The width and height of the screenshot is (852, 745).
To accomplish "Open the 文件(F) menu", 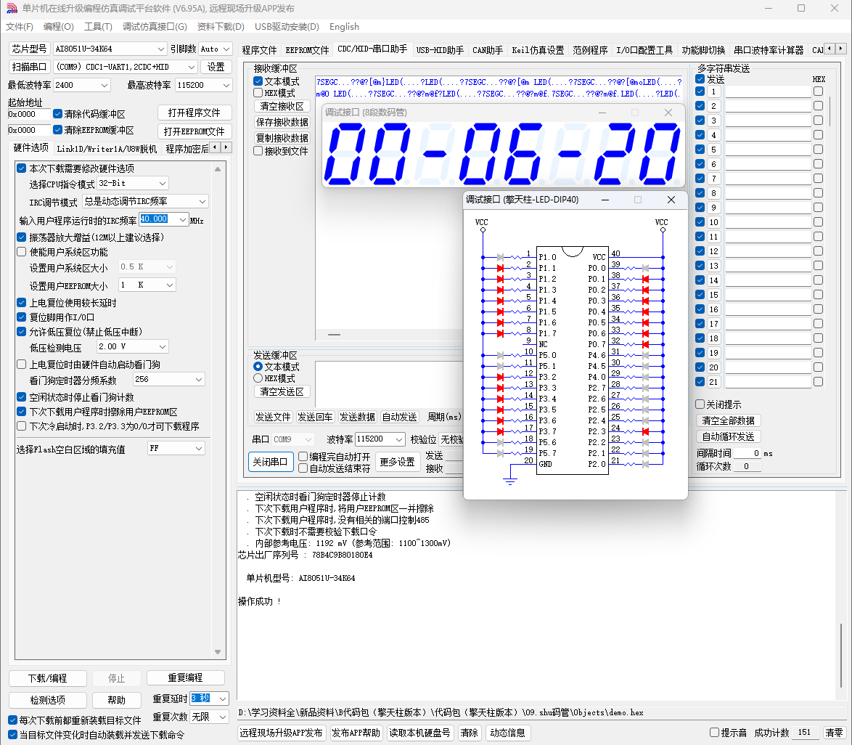I will coord(20,27).
